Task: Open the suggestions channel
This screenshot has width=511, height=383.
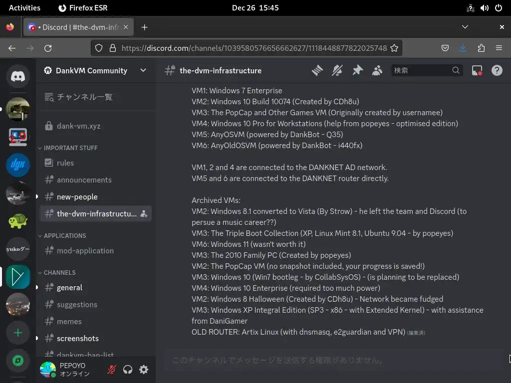Action: [95, 305]
